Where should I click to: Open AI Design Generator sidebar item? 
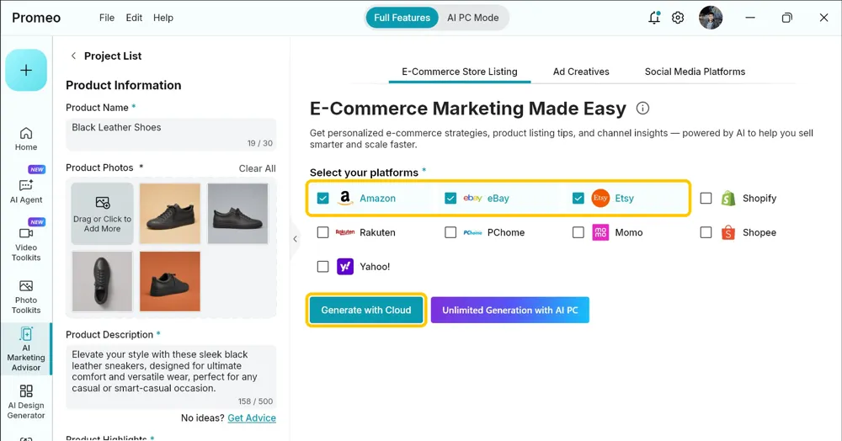click(x=26, y=401)
